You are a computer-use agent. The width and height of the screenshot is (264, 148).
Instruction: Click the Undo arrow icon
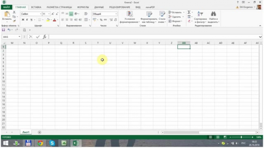[9, 30]
